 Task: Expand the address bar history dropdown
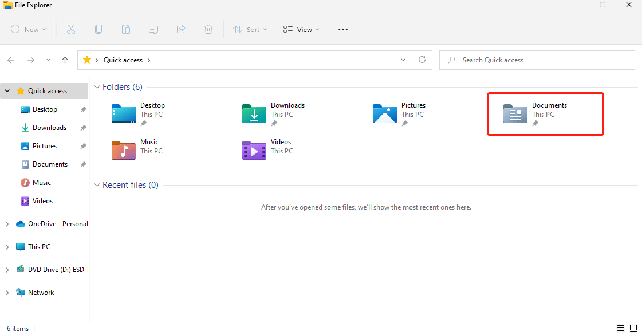coord(403,60)
